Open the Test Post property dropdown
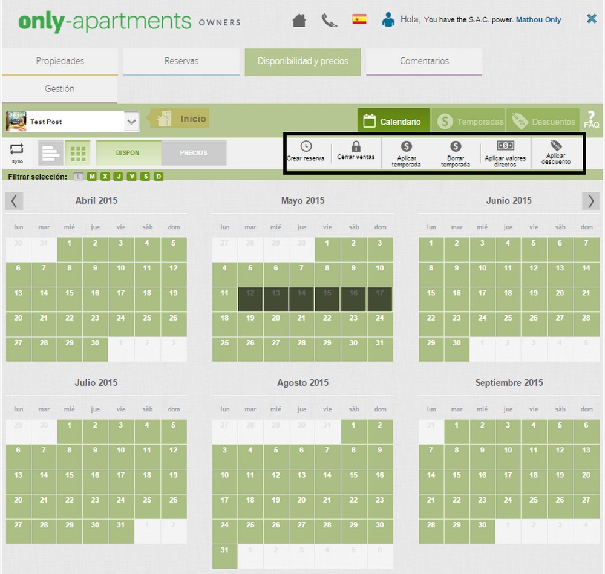The height and width of the screenshot is (574, 605). pyautogui.click(x=131, y=122)
